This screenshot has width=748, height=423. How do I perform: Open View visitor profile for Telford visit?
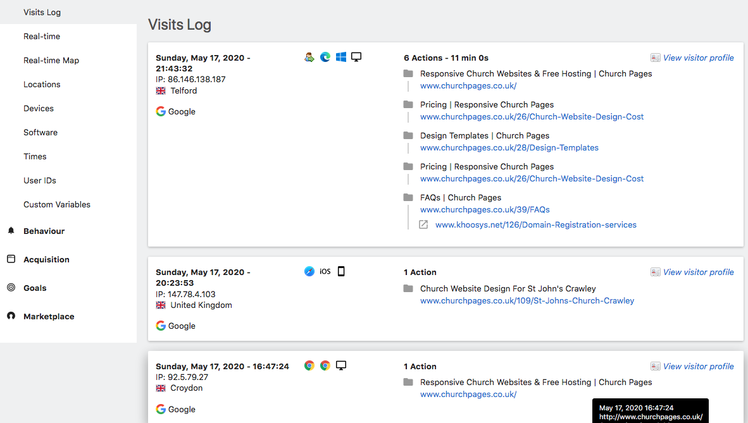(698, 58)
